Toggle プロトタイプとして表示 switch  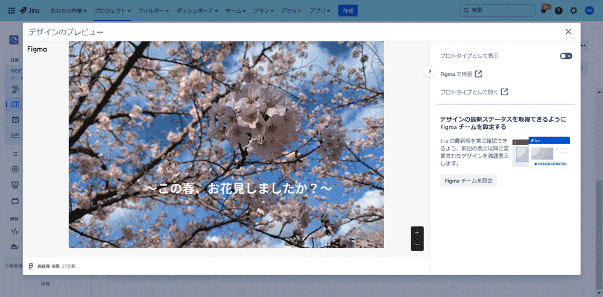566,56
